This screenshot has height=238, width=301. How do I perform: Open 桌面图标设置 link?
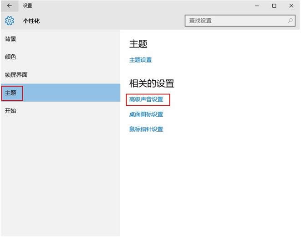tap(146, 114)
